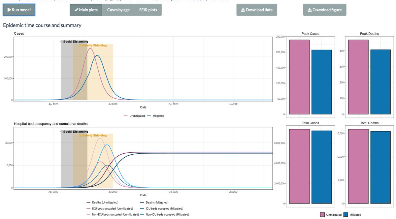Click the blue Mitigated bar in Peak Deaths
This screenshot has height=219, width=396.
coord(380,82)
